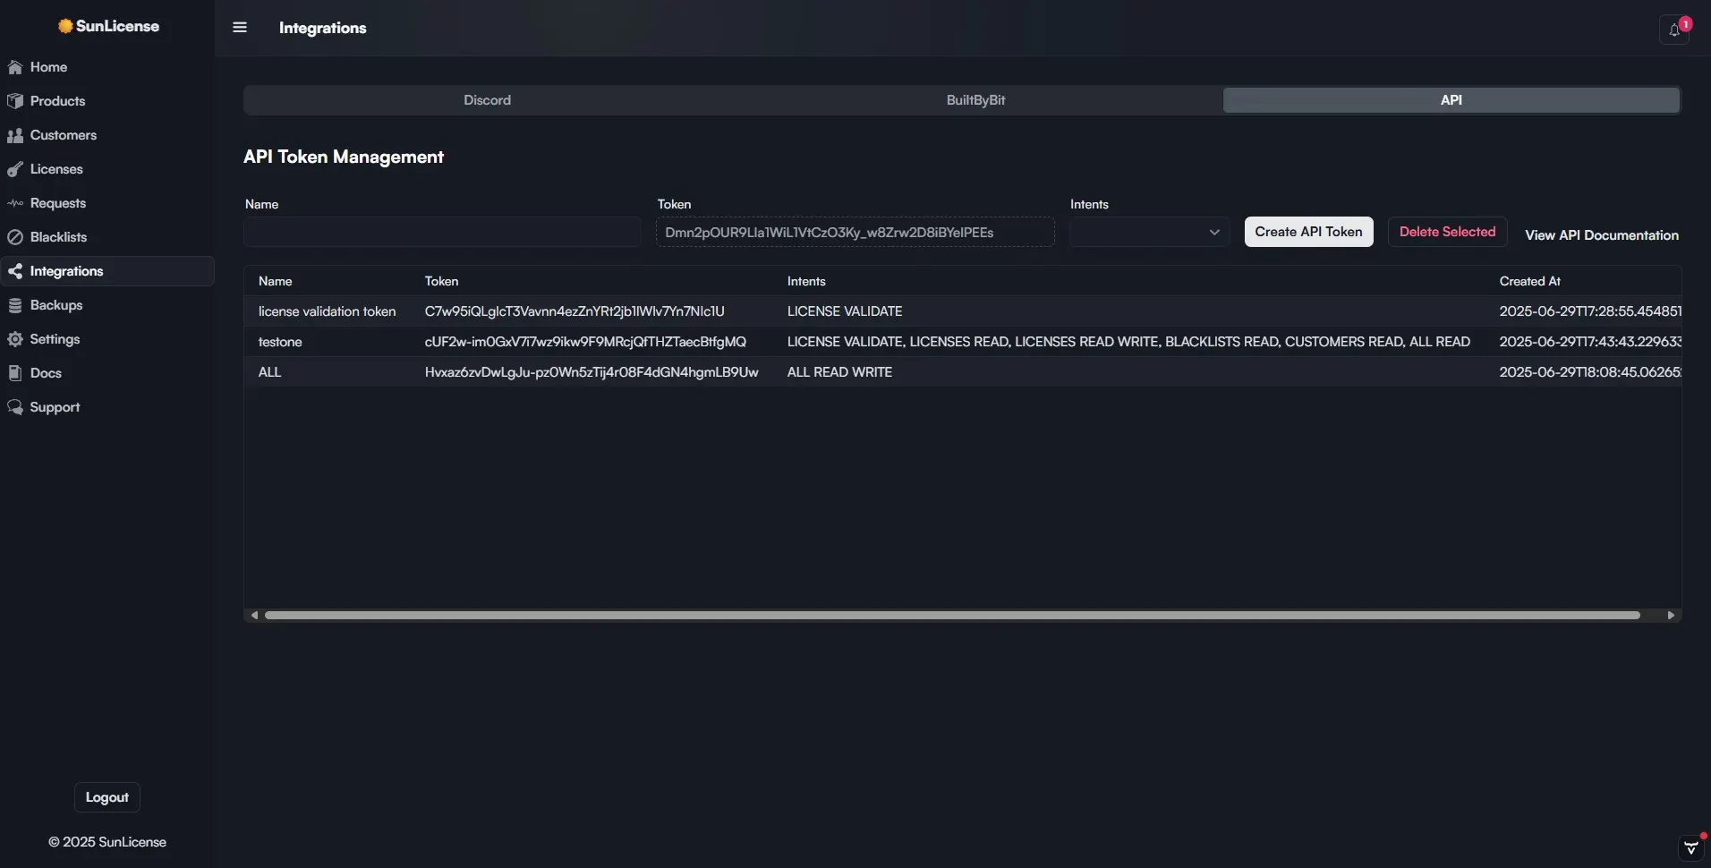Click the token starting with C7w95iQLglcT3

coord(575,311)
